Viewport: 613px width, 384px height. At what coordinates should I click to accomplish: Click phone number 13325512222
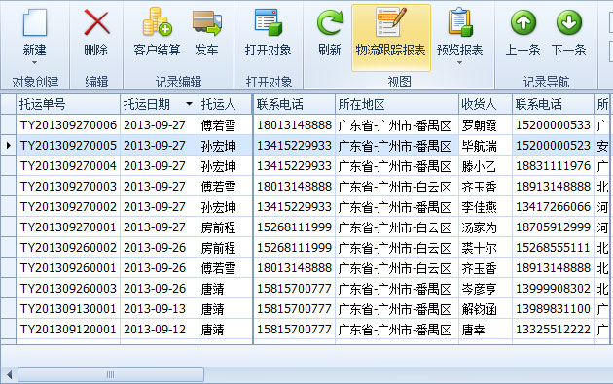point(553,330)
